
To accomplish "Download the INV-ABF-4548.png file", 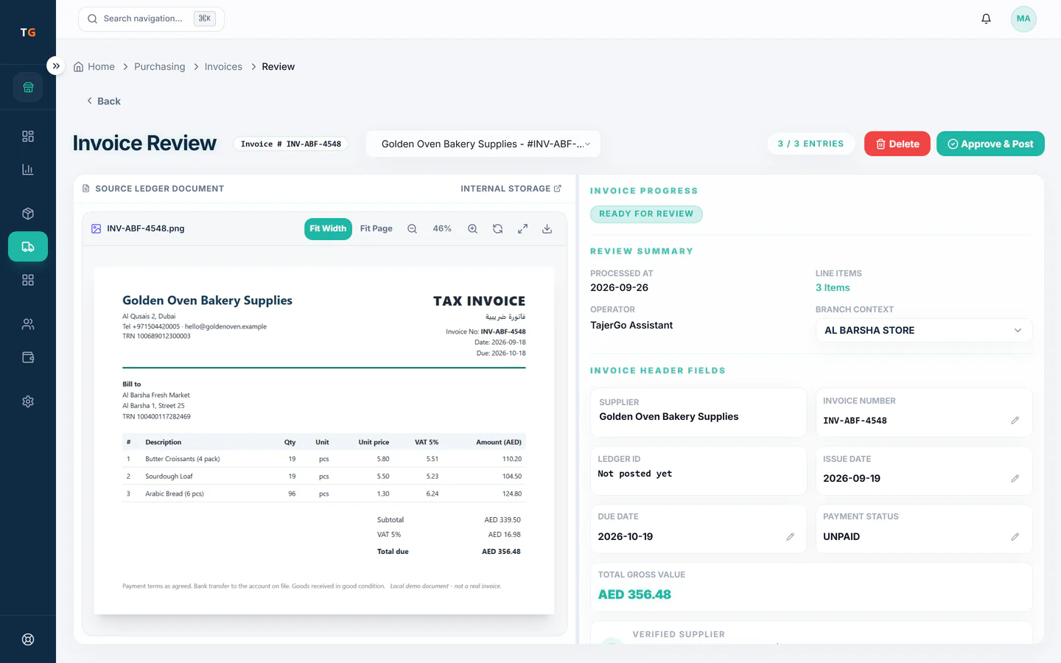I will click(x=547, y=229).
